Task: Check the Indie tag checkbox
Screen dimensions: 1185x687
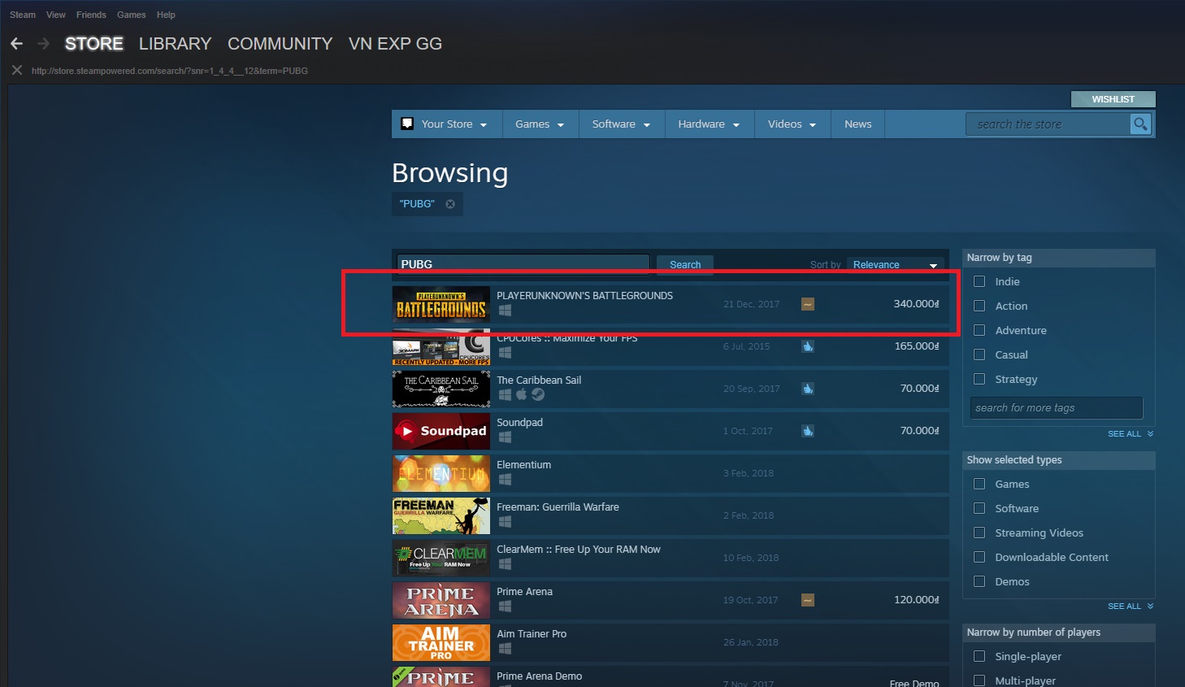Action: coord(979,281)
